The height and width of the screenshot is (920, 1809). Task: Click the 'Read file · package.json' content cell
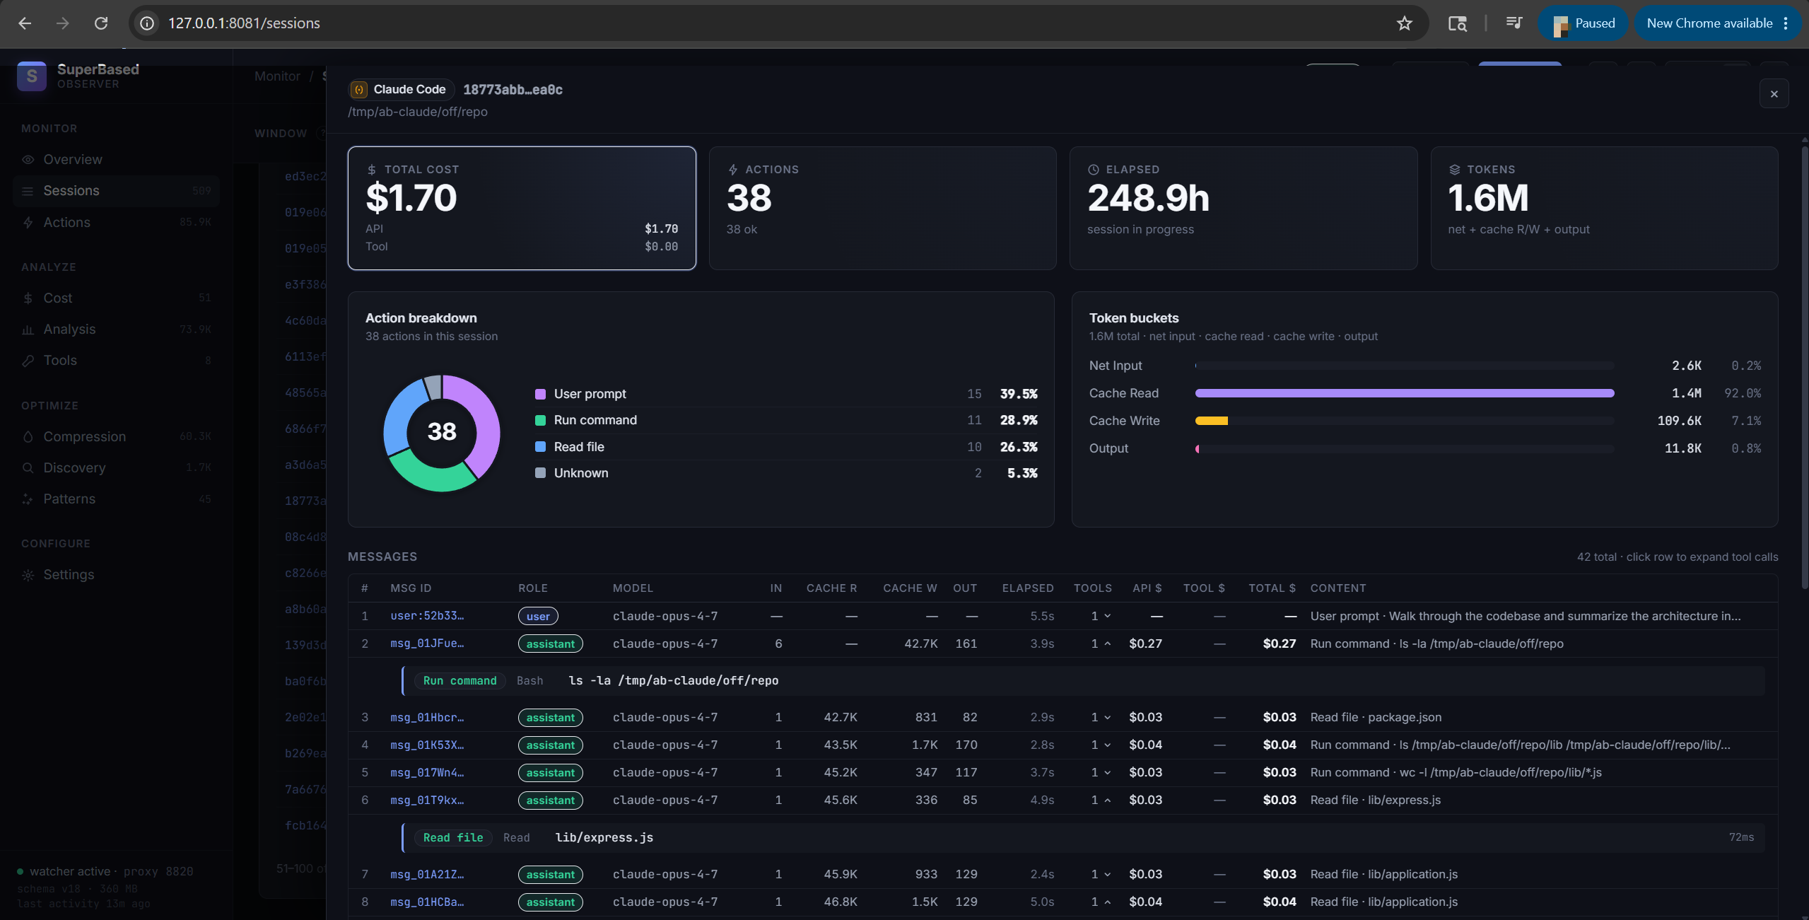1376,718
